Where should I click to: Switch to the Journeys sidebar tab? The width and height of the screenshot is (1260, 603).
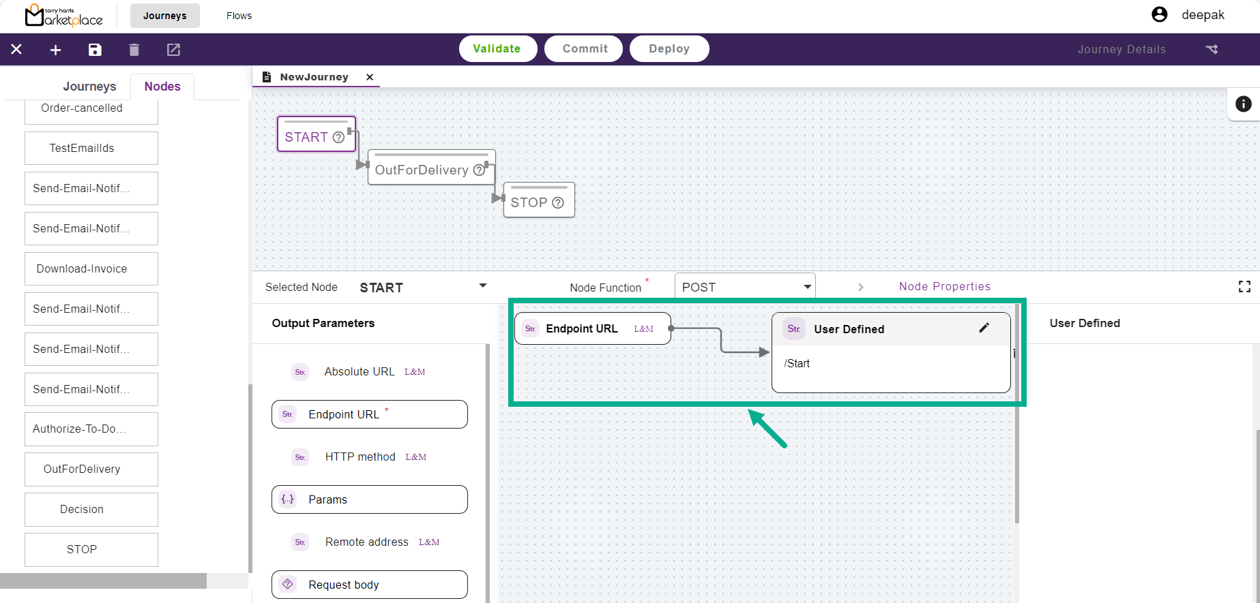pyautogui.click(x=89, y=87)
